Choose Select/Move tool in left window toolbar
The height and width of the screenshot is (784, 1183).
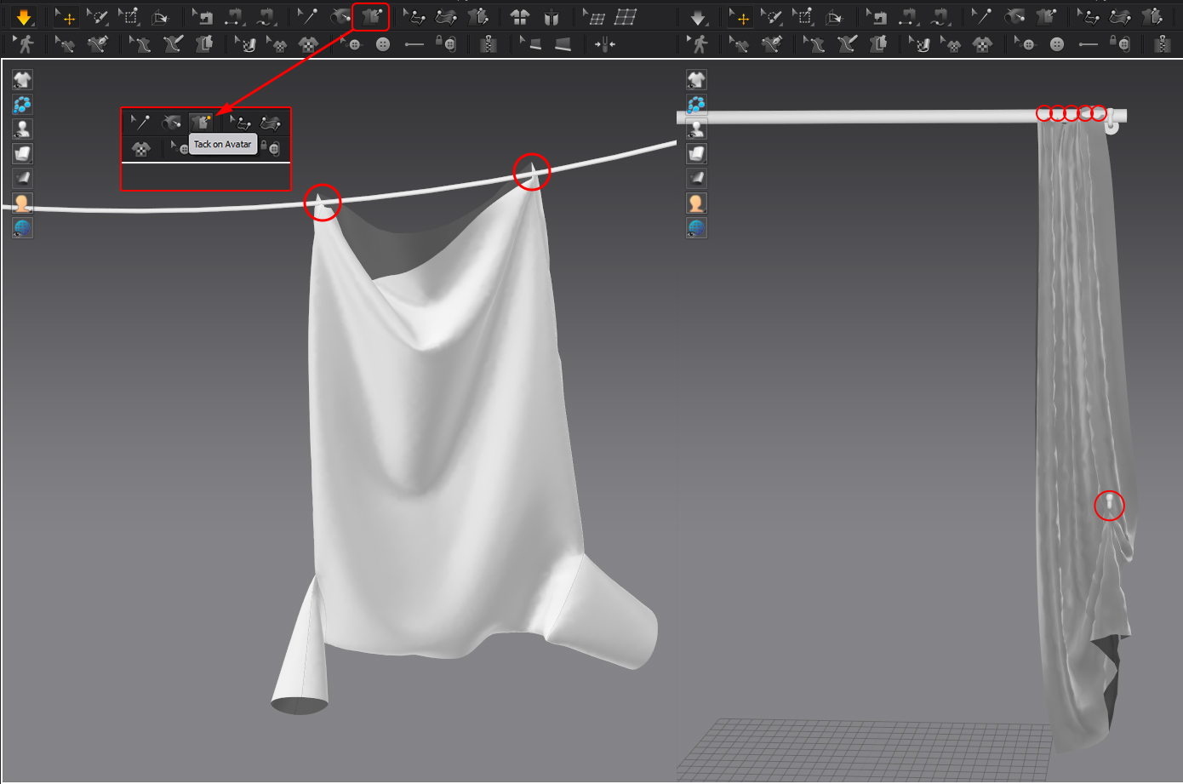66,16
